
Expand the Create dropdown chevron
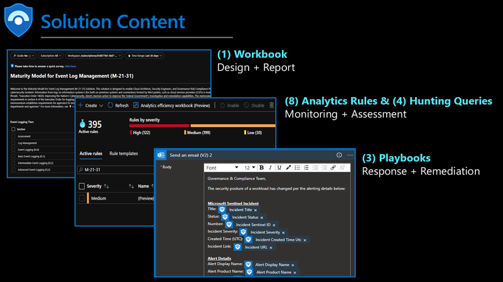(x=101, y=106)
